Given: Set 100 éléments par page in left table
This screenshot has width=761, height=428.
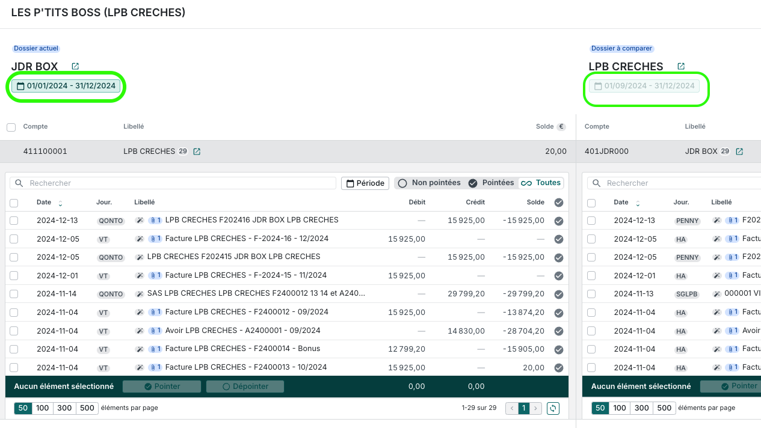Looking at the screenshot, I should click(42, 408).
